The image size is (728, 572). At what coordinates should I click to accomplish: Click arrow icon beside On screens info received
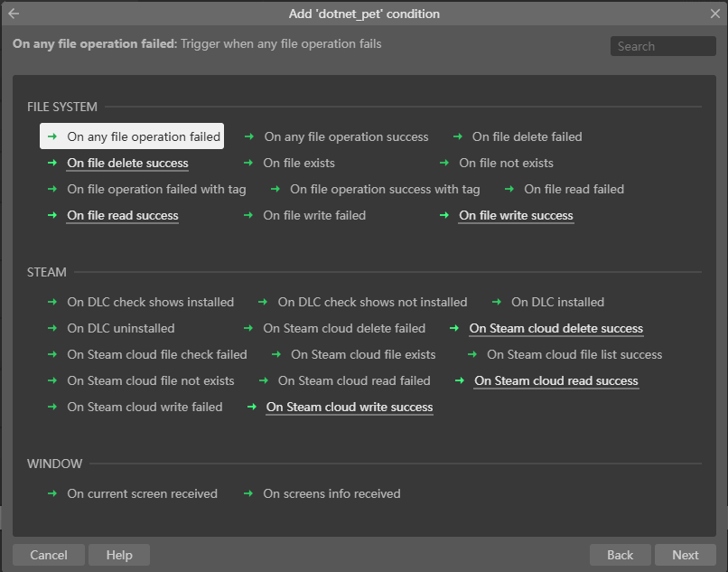248,493
